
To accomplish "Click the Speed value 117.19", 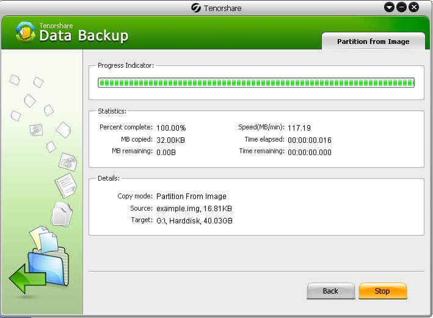I will [x=299, y=128].
